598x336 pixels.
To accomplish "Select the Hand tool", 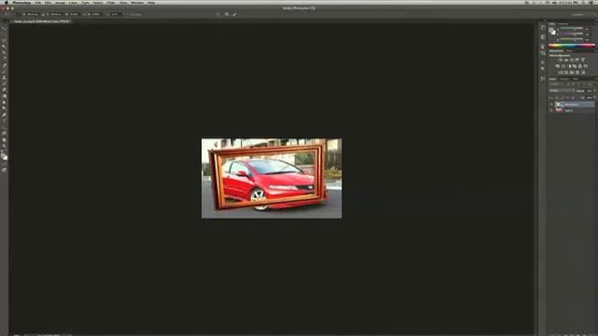I will pyautogui.click(x=4, y=140).
